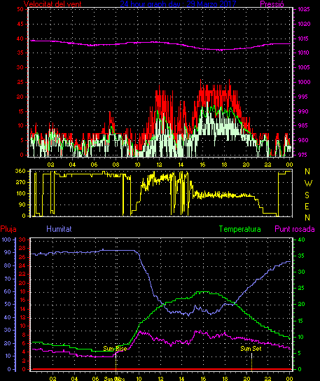This screenshot has width=320, height=381.
Task: Click the red 25 wind speed axis value
Action: click(x=20, y=82)
